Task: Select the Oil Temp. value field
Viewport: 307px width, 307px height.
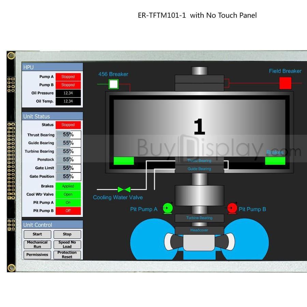Action: pyautogui.click(x=68, y=101)
